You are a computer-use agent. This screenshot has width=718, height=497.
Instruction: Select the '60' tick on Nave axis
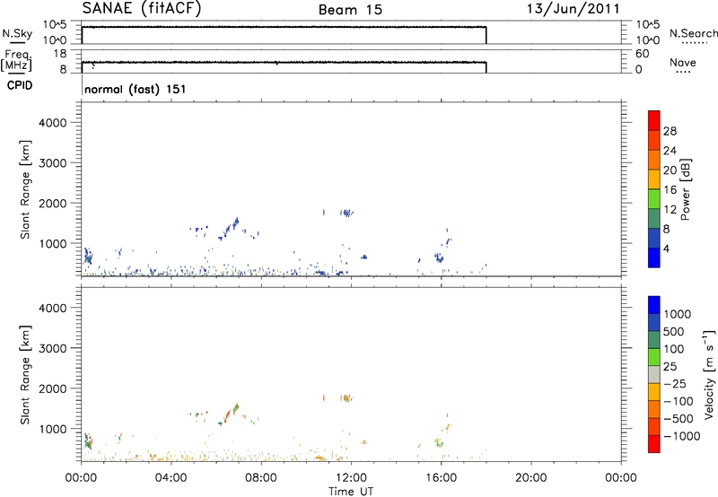click(x=642, y=54)
